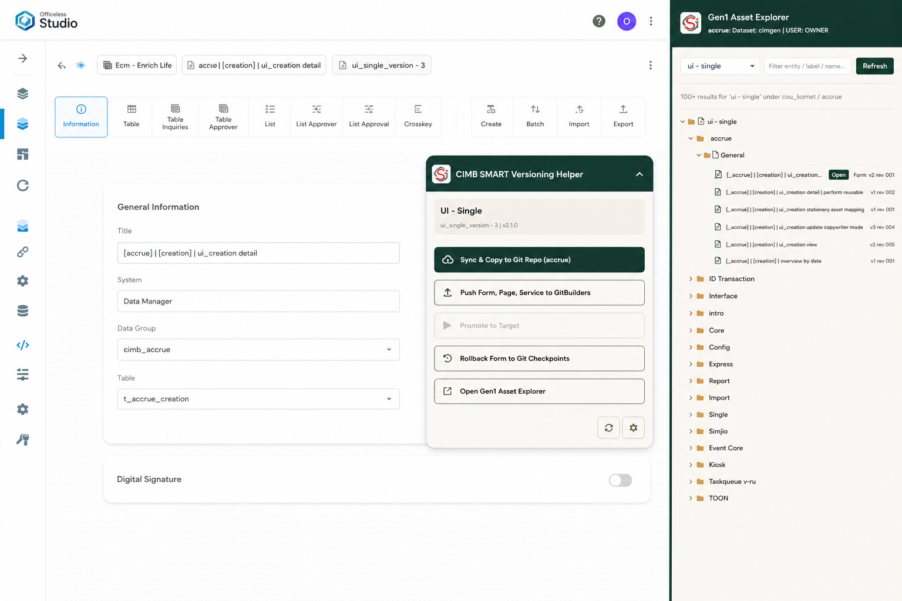The width and height of the screenshot is (902, 601).
Task: Expand sidebar with the arrow icon
Action: pos(22,58)
